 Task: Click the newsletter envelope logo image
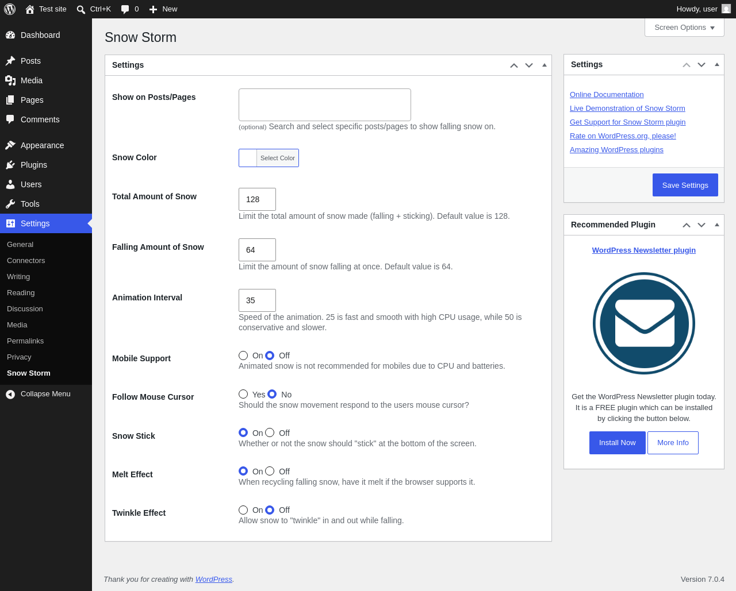tap(644, 323)
